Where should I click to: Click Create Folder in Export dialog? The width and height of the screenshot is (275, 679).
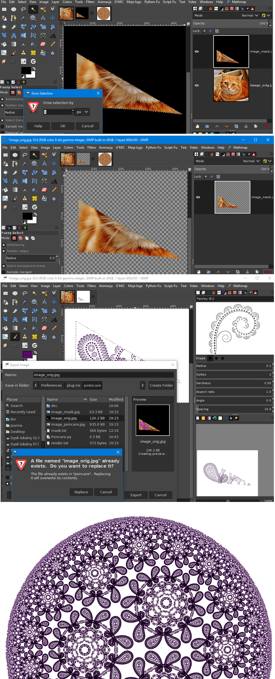(x=161, y=385)
